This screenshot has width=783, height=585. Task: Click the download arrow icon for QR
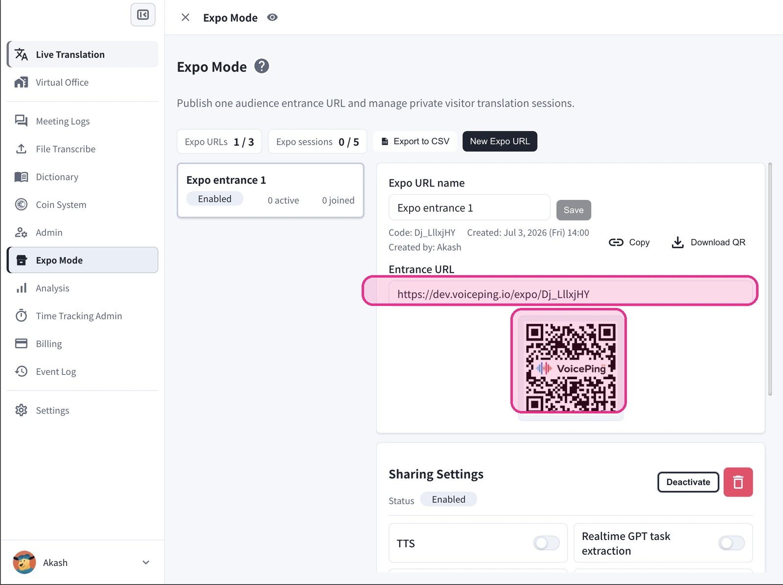click(678, 242)
